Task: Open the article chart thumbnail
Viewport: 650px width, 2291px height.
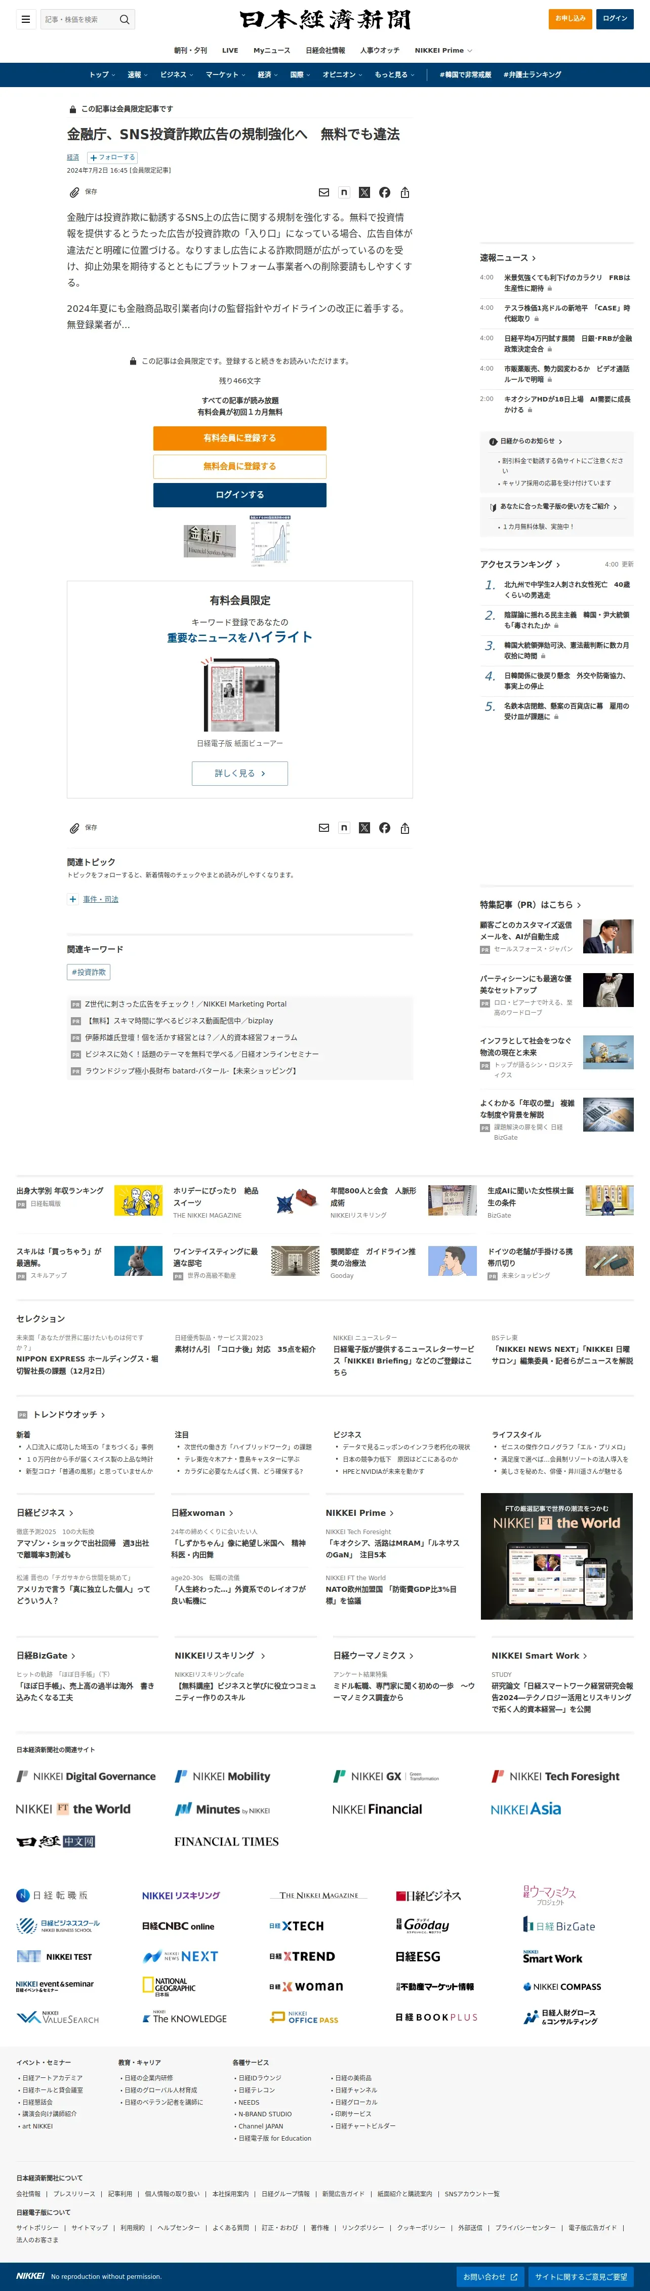Action: pos(270,541)
